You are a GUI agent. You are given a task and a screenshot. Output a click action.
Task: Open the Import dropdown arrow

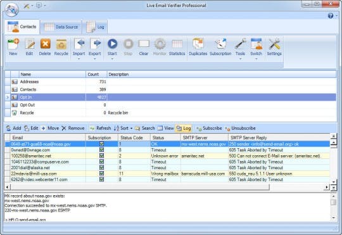tap(79, 59)
